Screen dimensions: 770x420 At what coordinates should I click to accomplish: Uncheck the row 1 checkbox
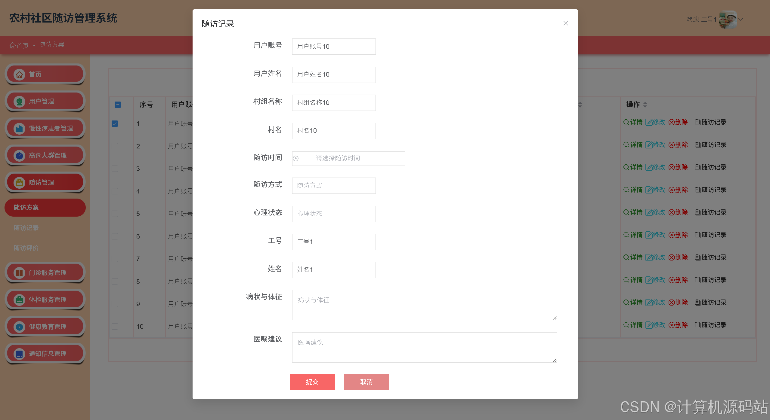pos(115,123)
